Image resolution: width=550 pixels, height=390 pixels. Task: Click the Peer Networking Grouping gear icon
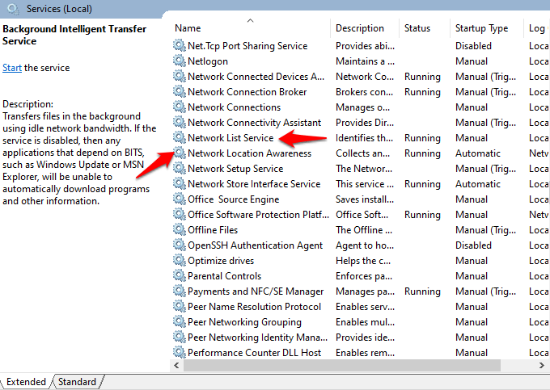click(180, 321)
